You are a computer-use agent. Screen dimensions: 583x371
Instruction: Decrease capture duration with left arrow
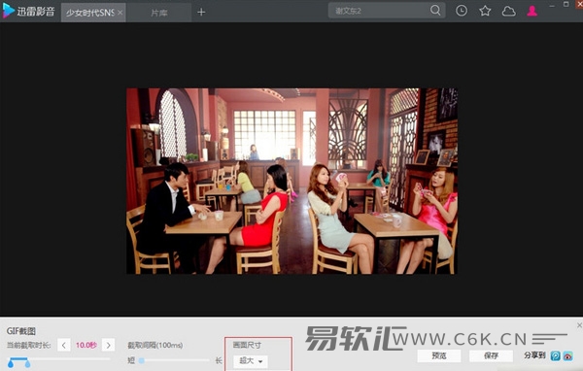point(64,345)
